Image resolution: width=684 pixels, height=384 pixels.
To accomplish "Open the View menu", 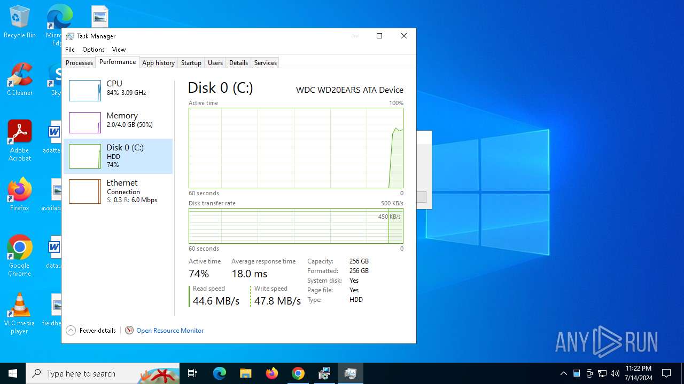I will pyautogui.click(x=119, y=50).
